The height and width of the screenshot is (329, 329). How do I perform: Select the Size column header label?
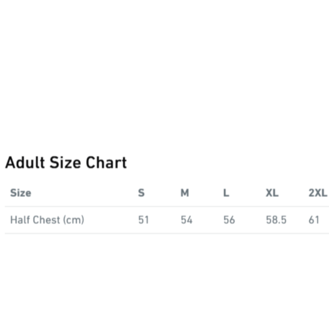coord(21,192)
